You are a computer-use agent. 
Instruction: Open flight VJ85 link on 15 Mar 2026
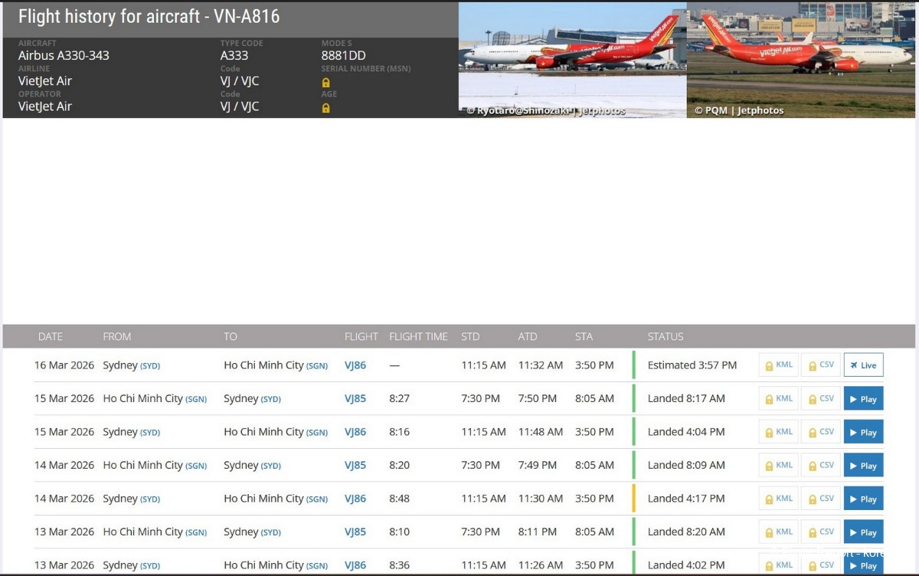point(355,398)
